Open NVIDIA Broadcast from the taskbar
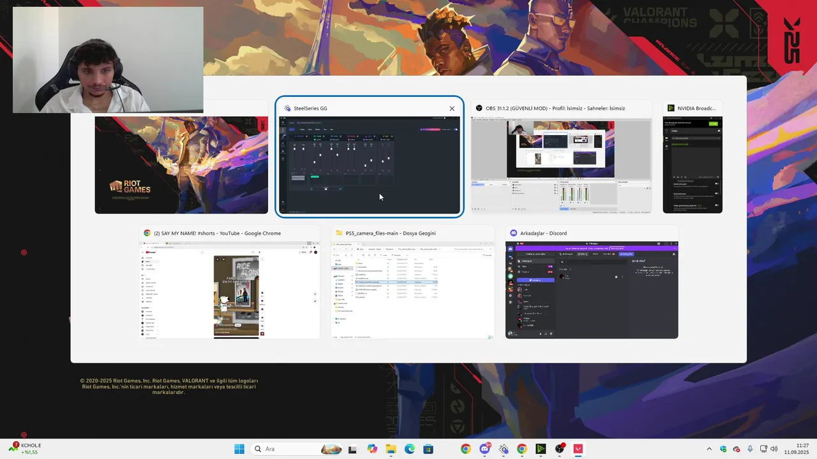Image resolution: width=817 pixels, height=459 pixels. (541, 449)
